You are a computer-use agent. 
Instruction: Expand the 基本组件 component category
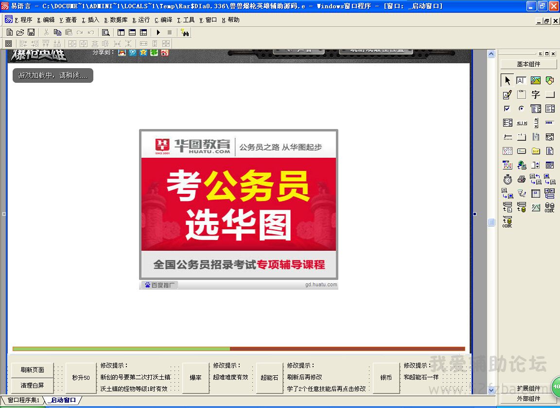point(528,64)
